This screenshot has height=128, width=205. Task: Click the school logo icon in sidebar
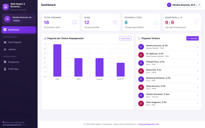[x=6, y=7]
